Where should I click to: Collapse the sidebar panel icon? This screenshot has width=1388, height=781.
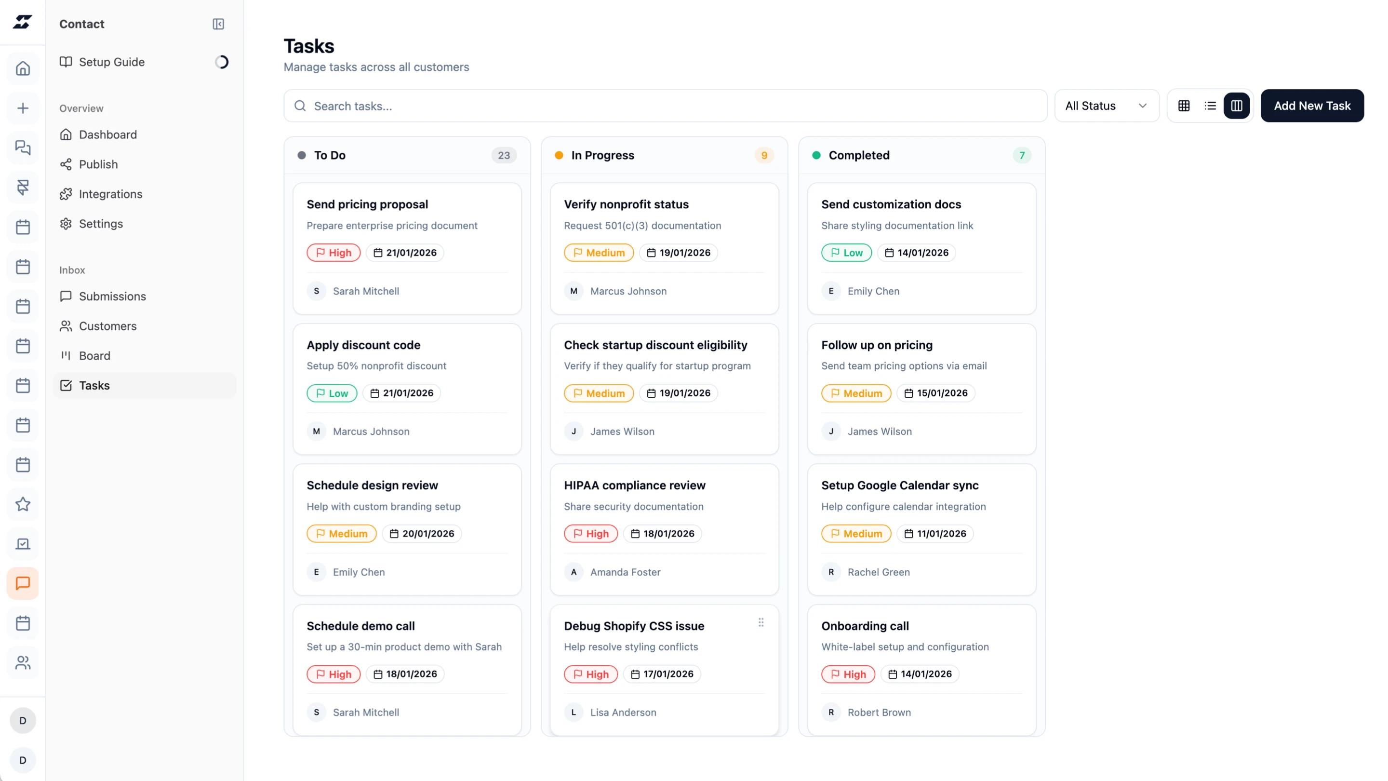coord(218,24)
